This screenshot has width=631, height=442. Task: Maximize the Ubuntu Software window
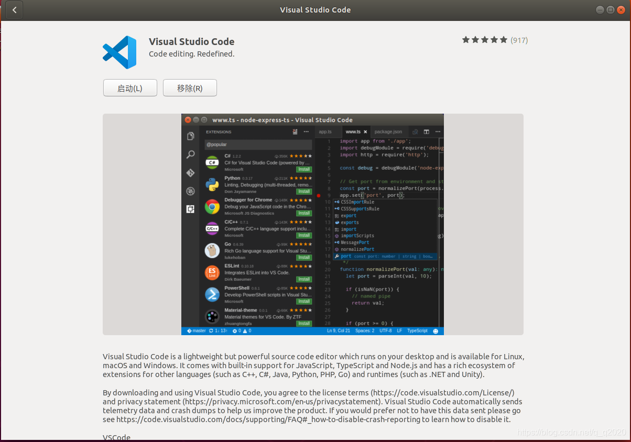click(611, 10)
